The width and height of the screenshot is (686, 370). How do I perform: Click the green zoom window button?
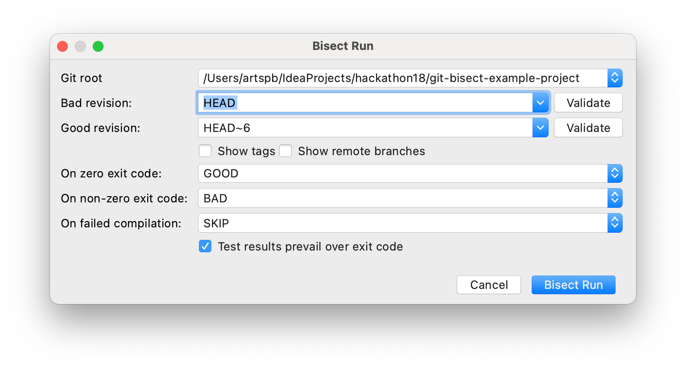98,46
